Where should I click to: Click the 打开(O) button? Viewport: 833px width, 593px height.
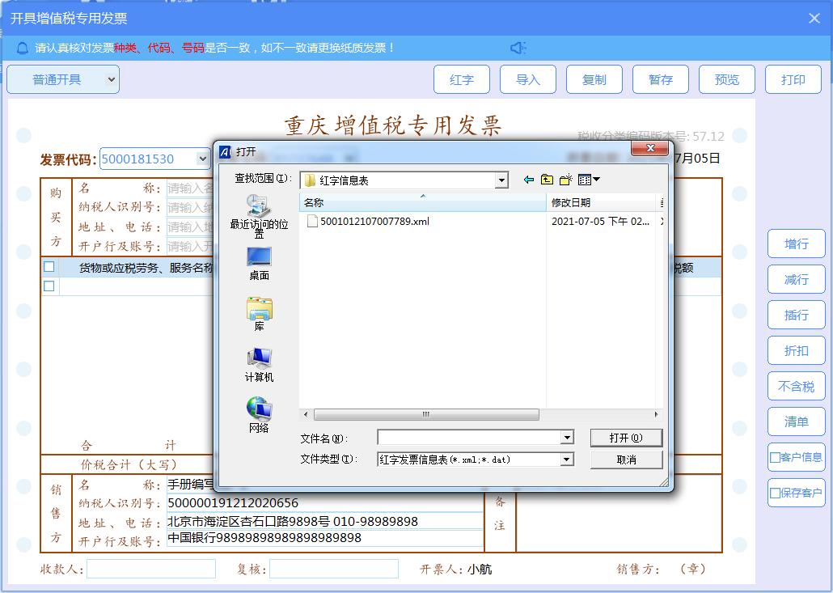tap(627, 437)
